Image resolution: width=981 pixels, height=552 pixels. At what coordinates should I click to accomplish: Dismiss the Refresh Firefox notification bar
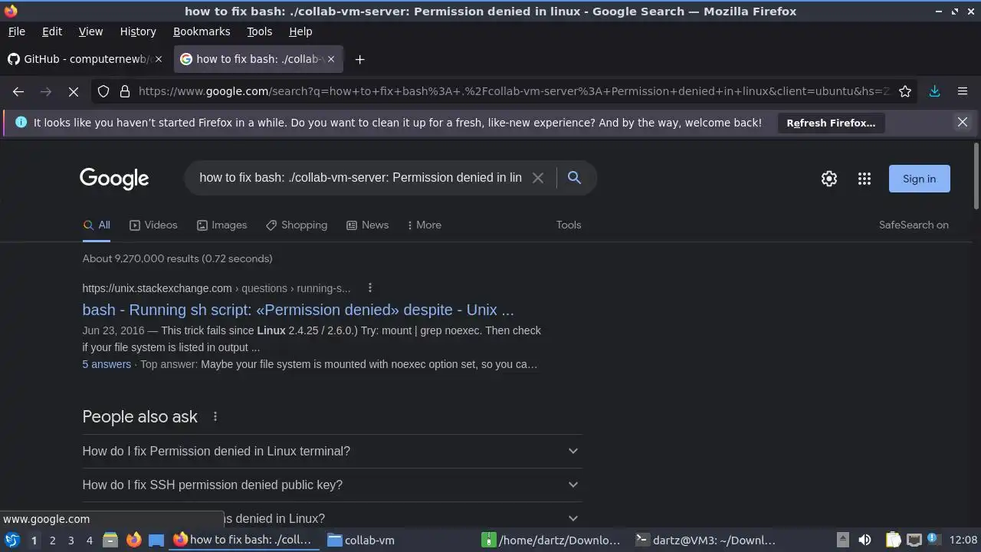963,122
